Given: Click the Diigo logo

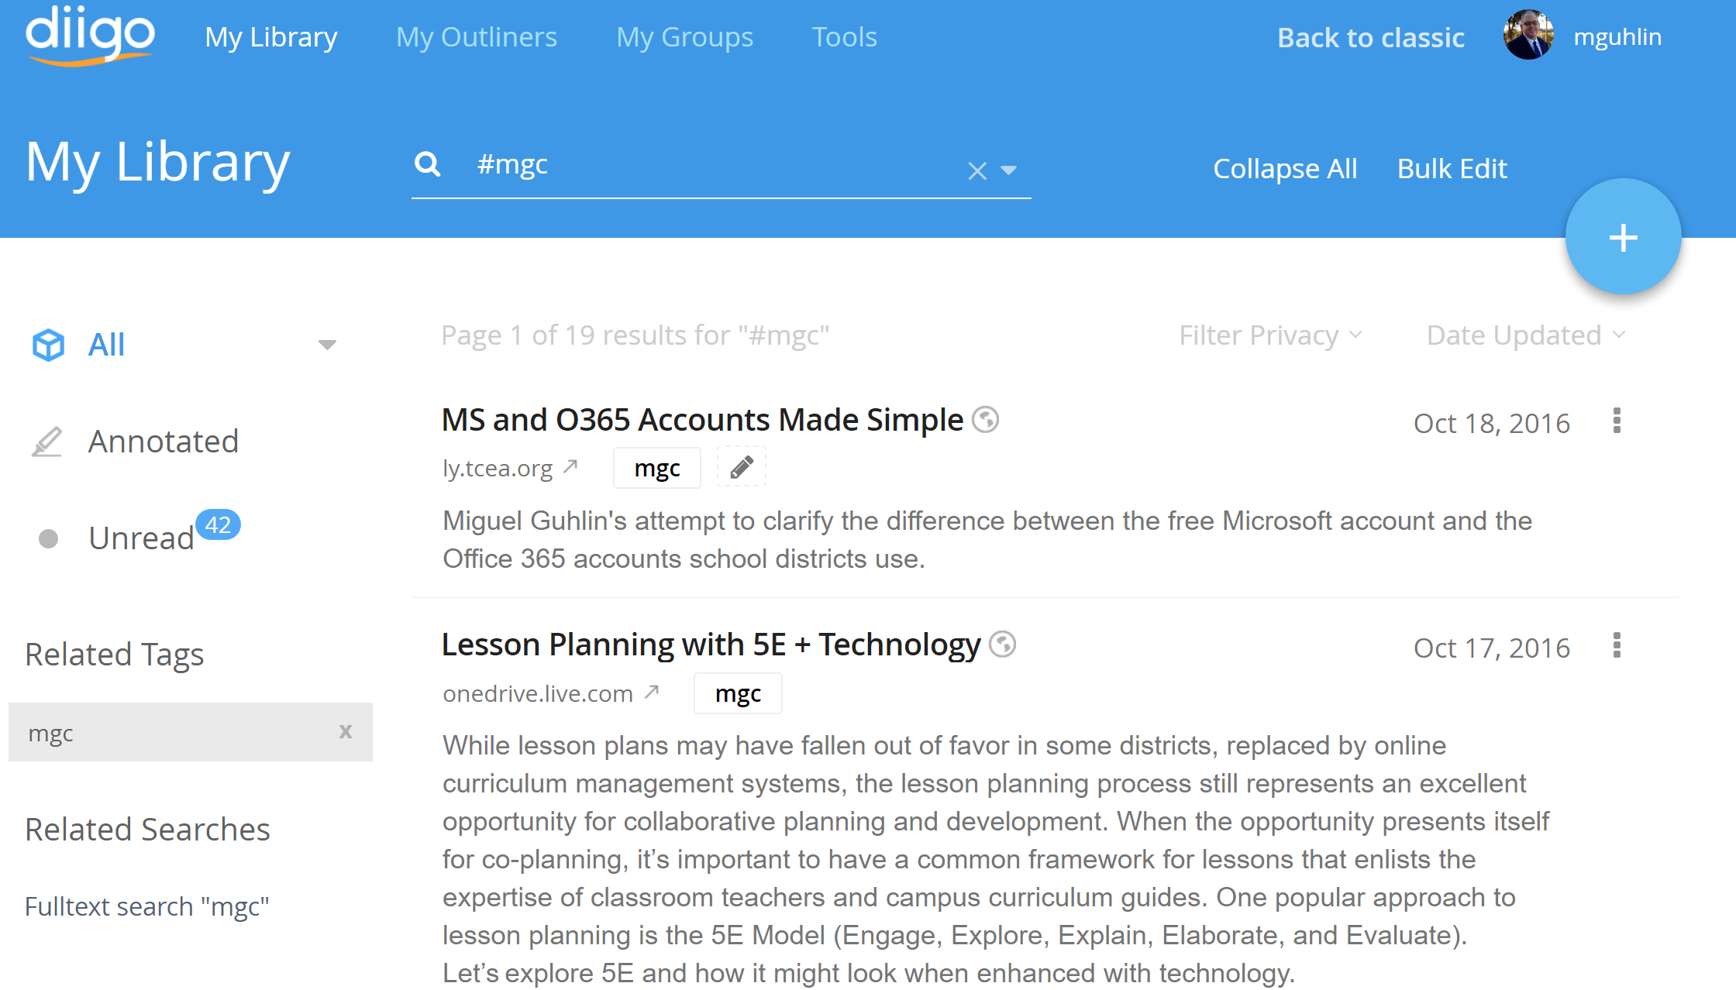Looking at the screenshot, I should [x=90, y=36].
